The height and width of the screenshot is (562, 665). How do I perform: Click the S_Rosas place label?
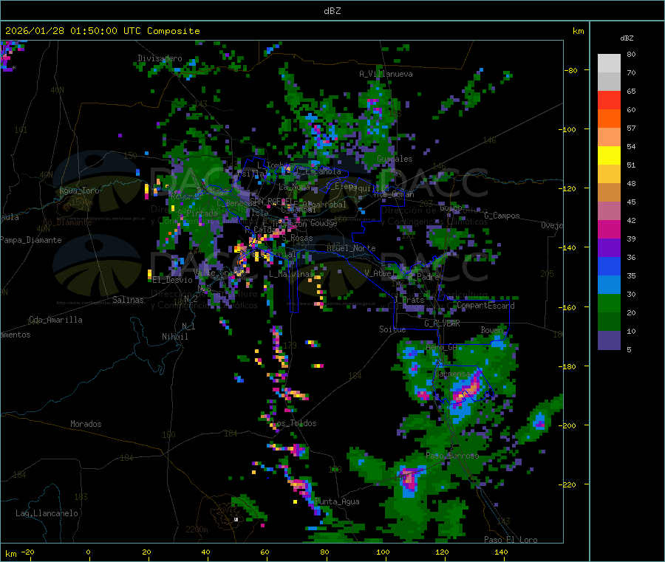point(297,239)
